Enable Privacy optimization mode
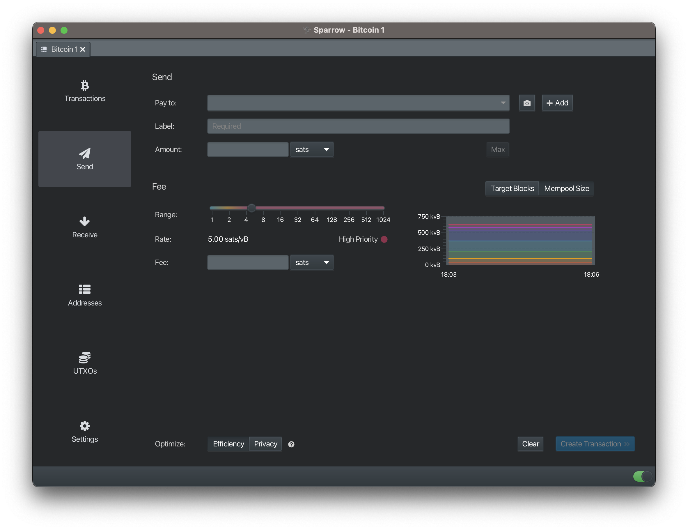The height and width of the screenshot is (530, 688). [265, 444]
